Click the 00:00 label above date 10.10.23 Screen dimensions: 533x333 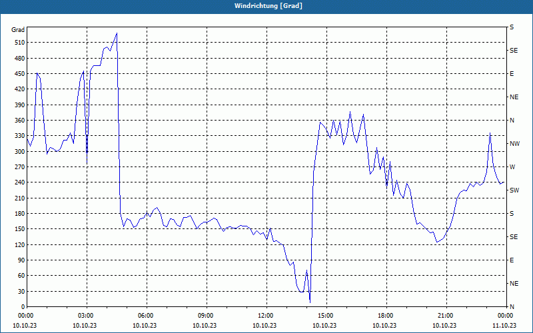[x=26, y=315]
